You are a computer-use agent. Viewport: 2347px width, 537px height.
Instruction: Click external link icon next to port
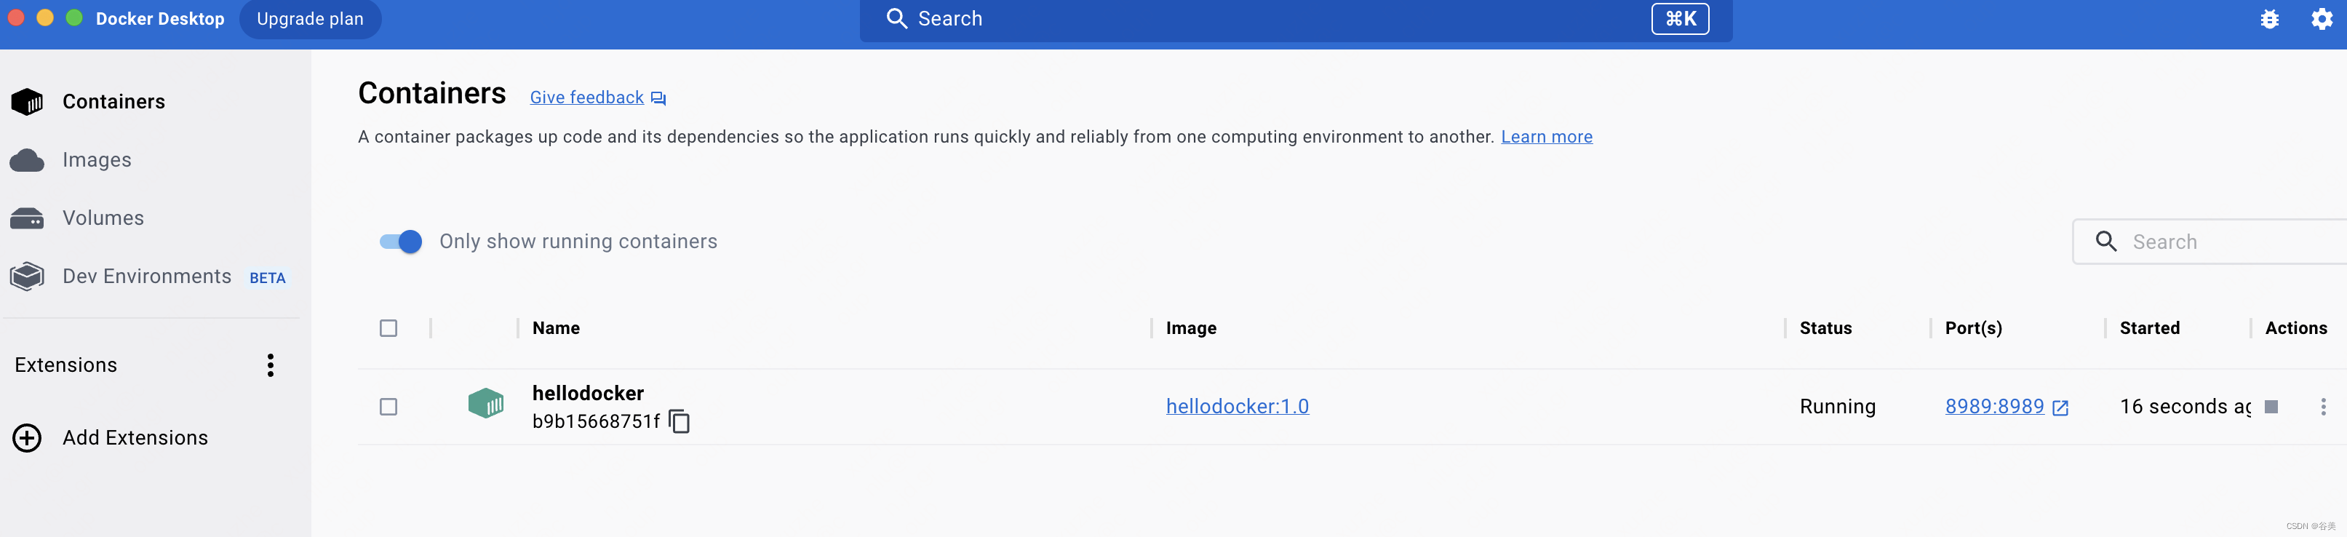(x=2060, y=407)
